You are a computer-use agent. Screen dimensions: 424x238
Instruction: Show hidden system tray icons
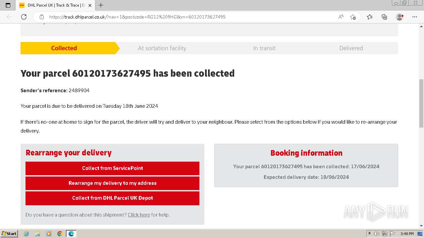tap(369, 234)
